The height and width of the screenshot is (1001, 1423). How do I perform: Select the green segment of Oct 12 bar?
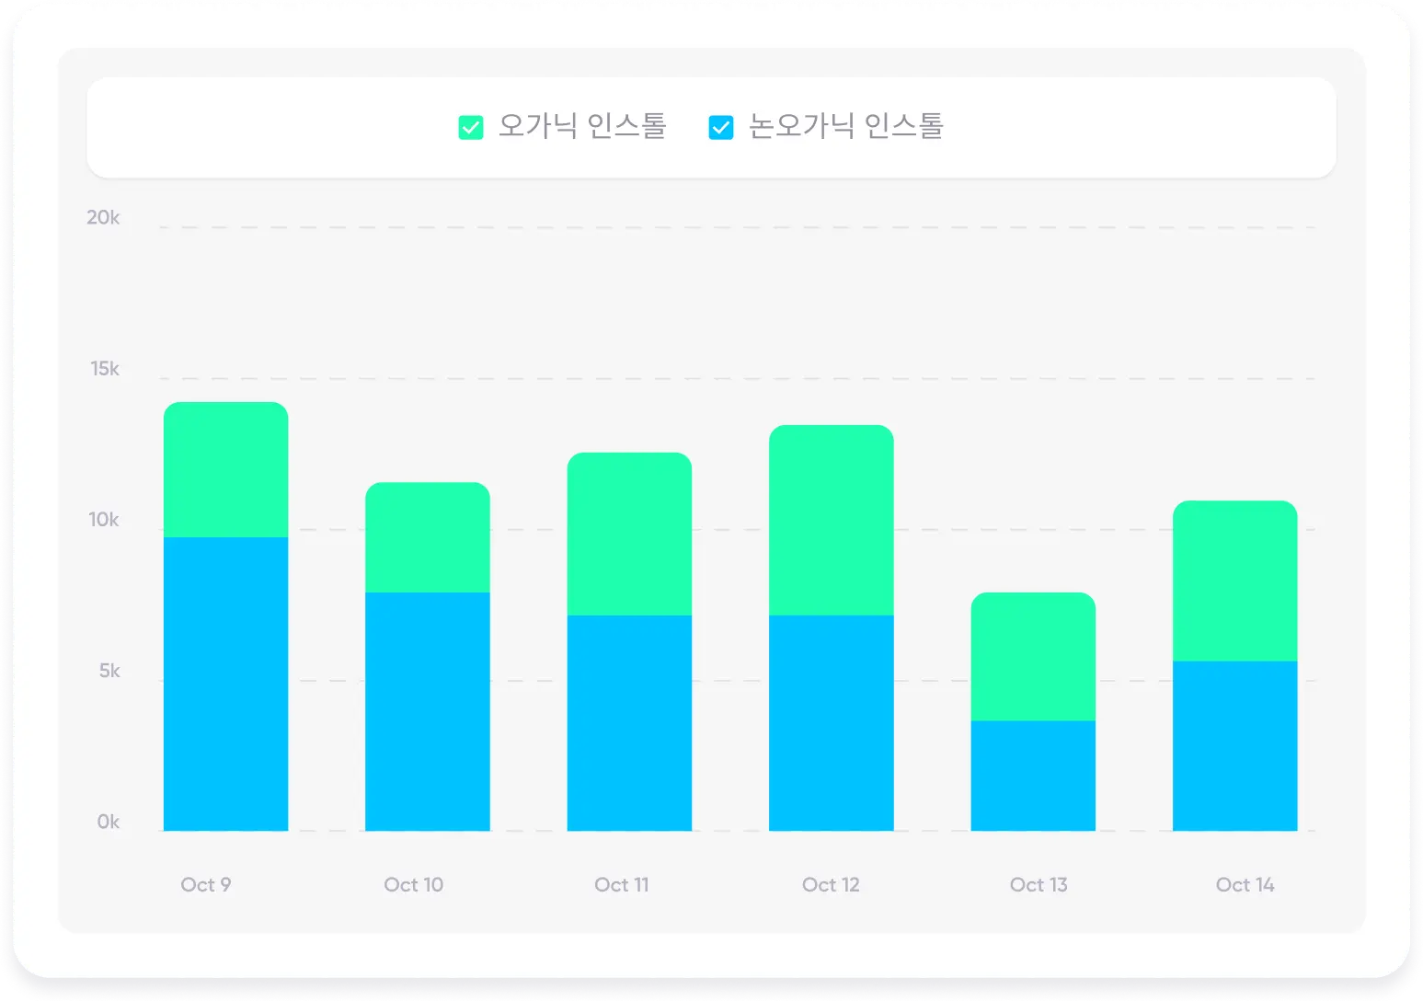[831, 520]
